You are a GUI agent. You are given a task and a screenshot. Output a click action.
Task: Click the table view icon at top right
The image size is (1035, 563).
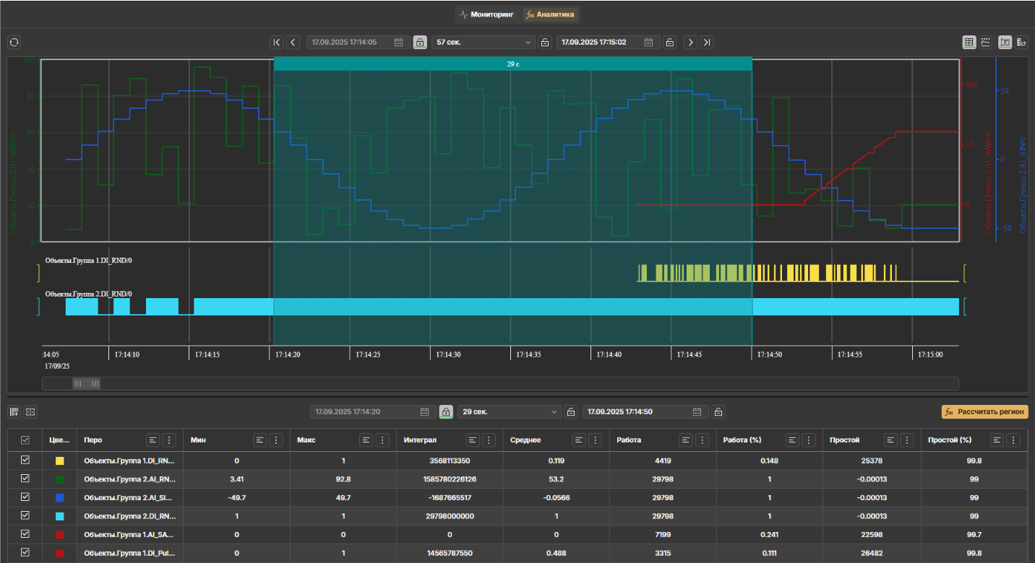pos(969,43)
